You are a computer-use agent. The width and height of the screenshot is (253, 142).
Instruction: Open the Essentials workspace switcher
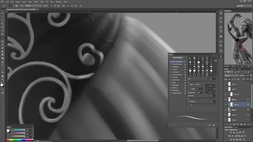click(x=244, y=6)
